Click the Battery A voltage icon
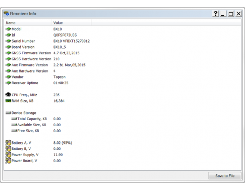Screen dimensions: 245x190 pyautogui.click(x=8, y=143)
